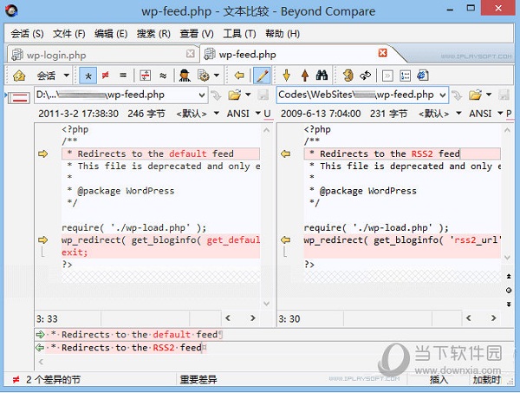Click the left Save file icon
Image resolution: width=520 pixels, height=393 pixels.
(x=263, y=95)
